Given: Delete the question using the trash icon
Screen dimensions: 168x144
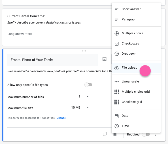Looking at the screenshot, I should 115,134.
